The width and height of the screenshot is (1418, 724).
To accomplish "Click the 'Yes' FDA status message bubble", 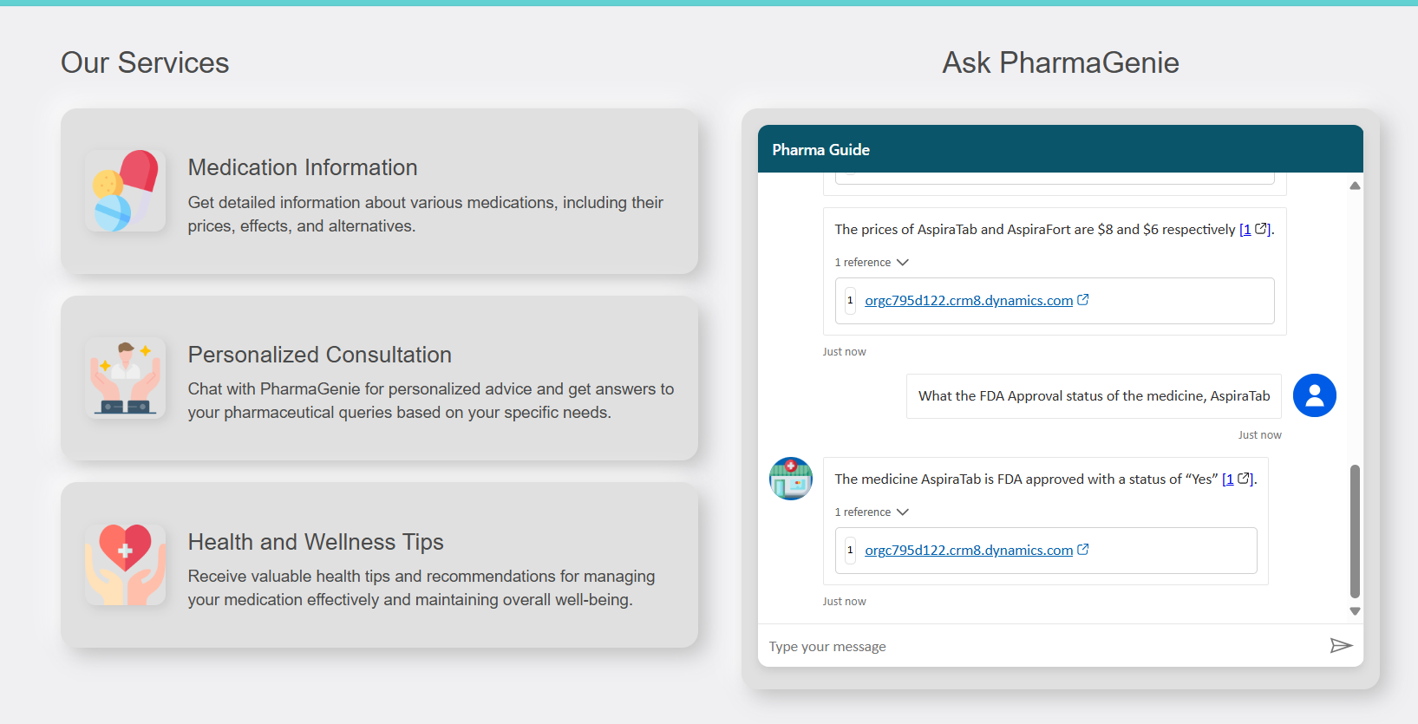I will click(1045, 478).
